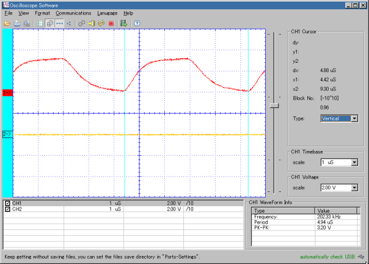Screen dimensions: 369x264
Task: Click the dx value 4.88 uS
Action: coord(328,70)
